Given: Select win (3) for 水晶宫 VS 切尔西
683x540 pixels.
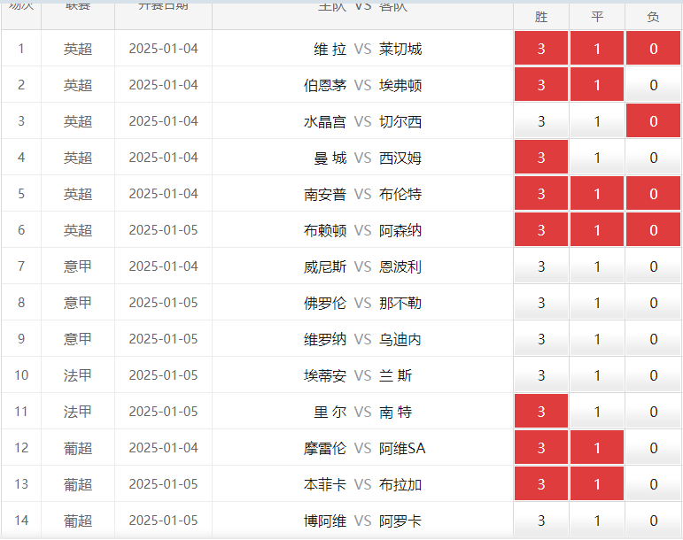Looking at the screenshot, I should [x=541, y=121].
